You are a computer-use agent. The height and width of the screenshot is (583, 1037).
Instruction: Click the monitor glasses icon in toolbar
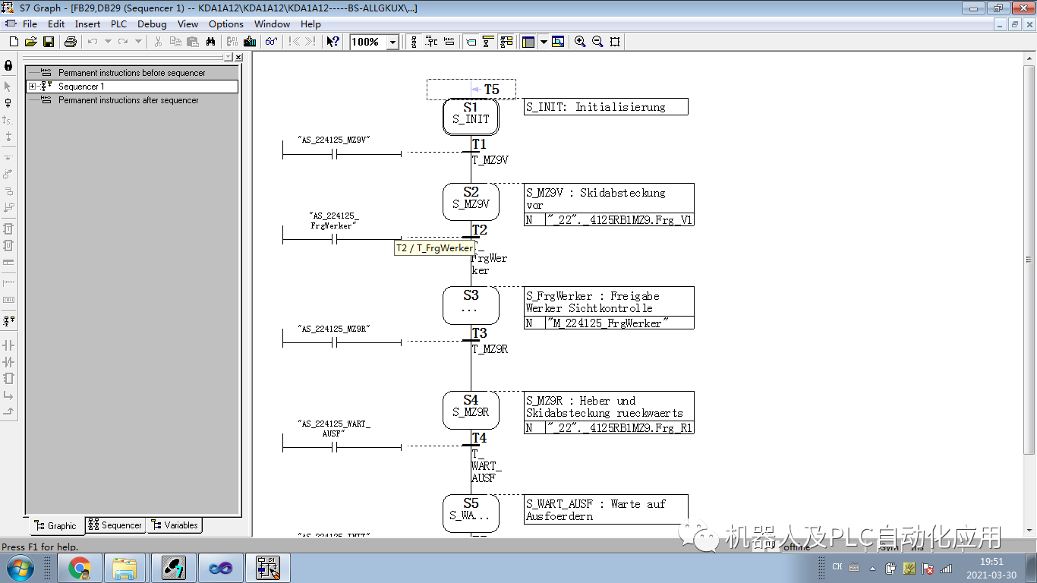pyautogui.click(x=270, y=42)
